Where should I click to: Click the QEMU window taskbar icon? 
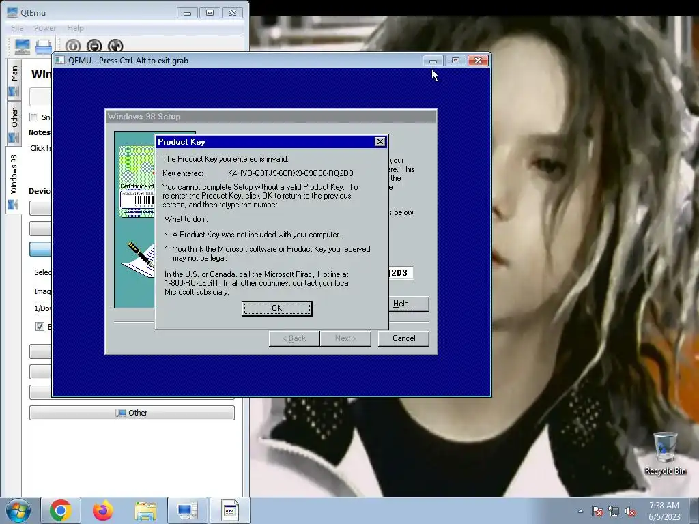tap(230, 510)
